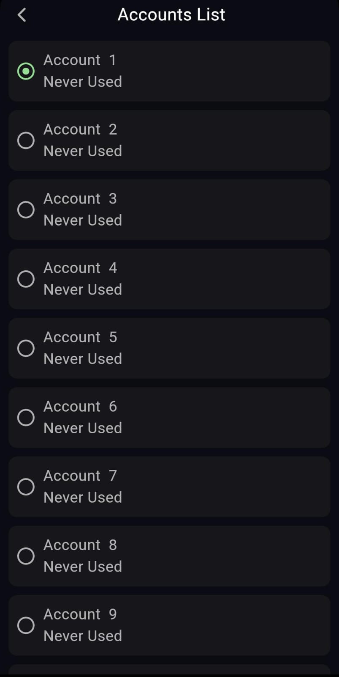
Task: Select the Account 2 radio button
Action: tap(26, 140)
